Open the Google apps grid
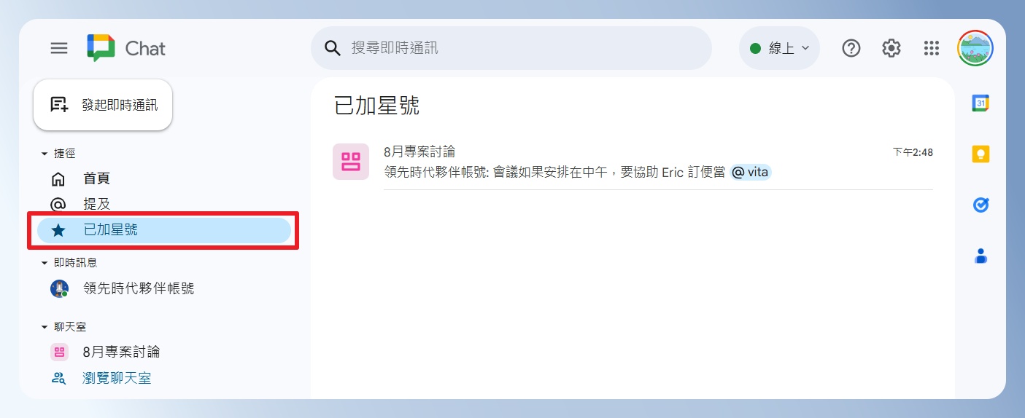 click(x=932, y=48)
